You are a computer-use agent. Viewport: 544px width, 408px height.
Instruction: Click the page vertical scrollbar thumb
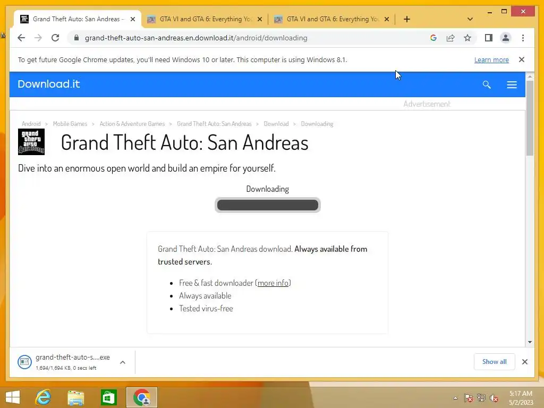tap(530, 118)
